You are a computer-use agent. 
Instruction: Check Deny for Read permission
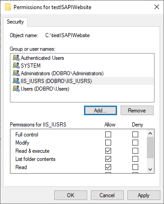click(135, 167)
